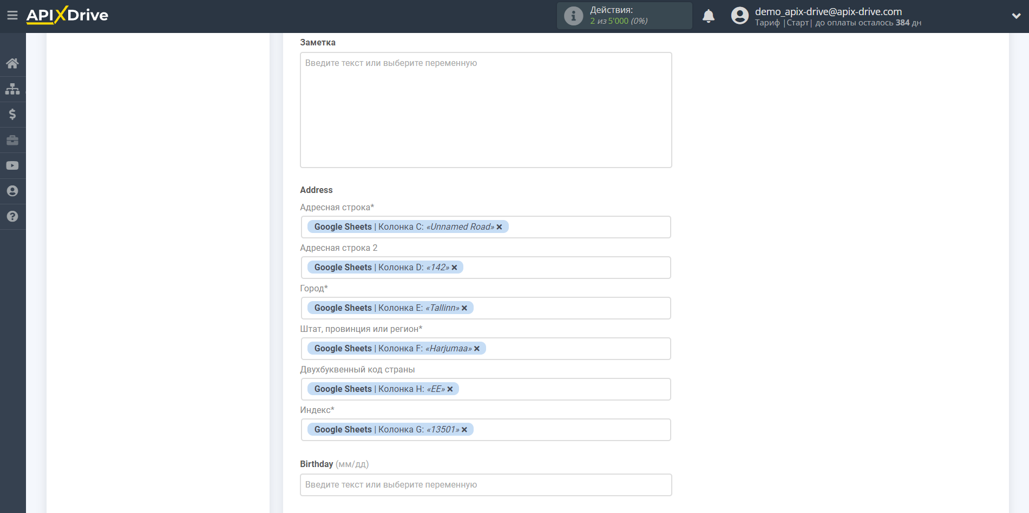
Task: Click the Двухбуквенный код страны field
Action: pos(486,389)
